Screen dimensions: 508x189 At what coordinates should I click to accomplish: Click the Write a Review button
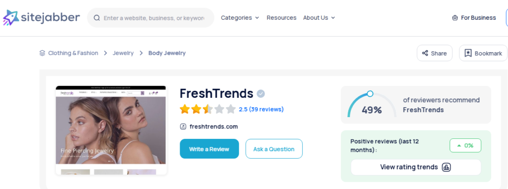209,149
